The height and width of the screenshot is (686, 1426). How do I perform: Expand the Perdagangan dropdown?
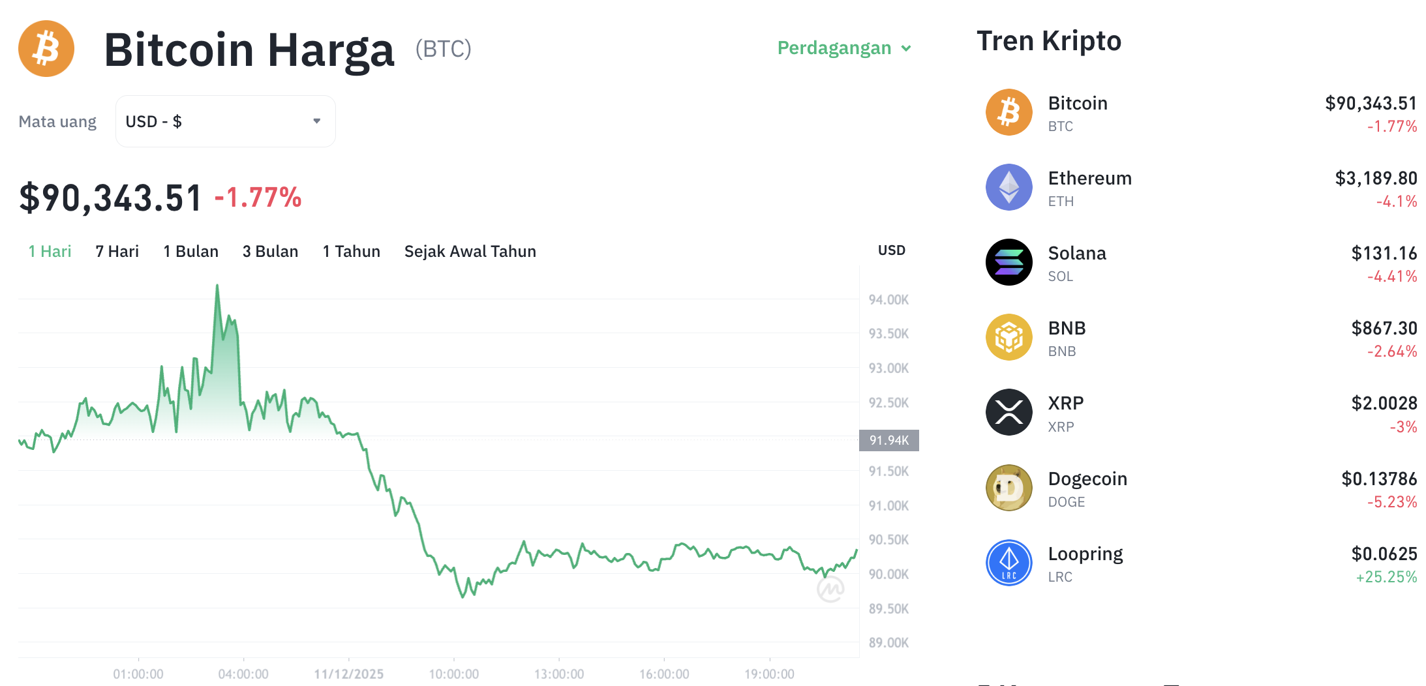(x=844, y=48)
